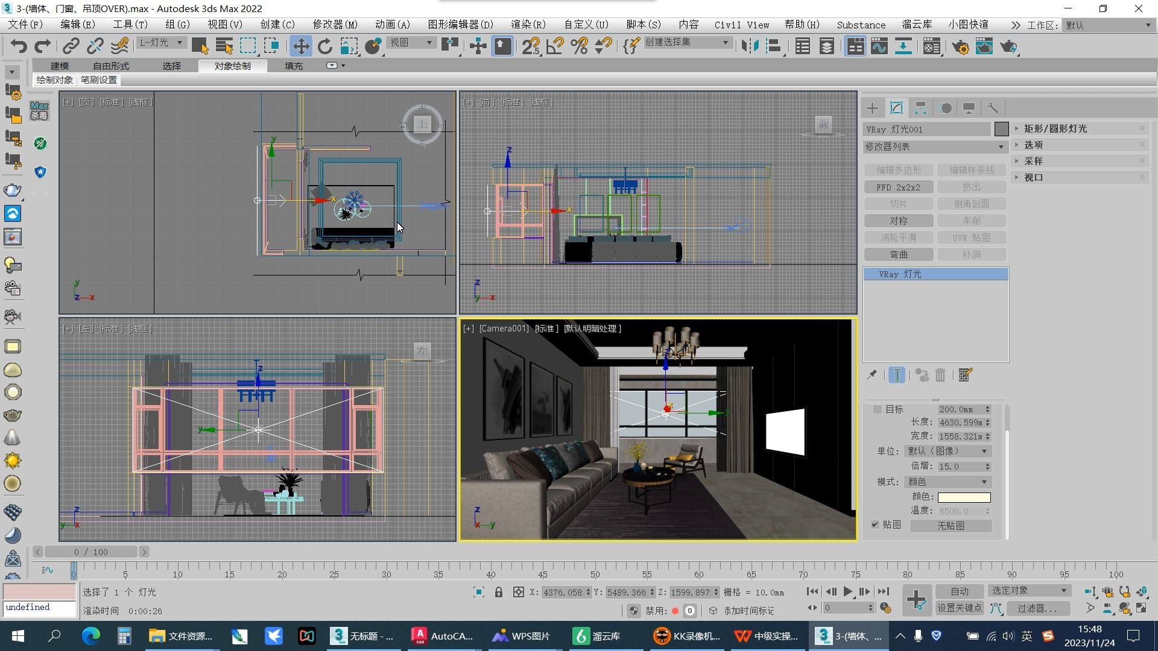
Task: Toggle the 贴图 checkbox off
Action: (875, 525)
